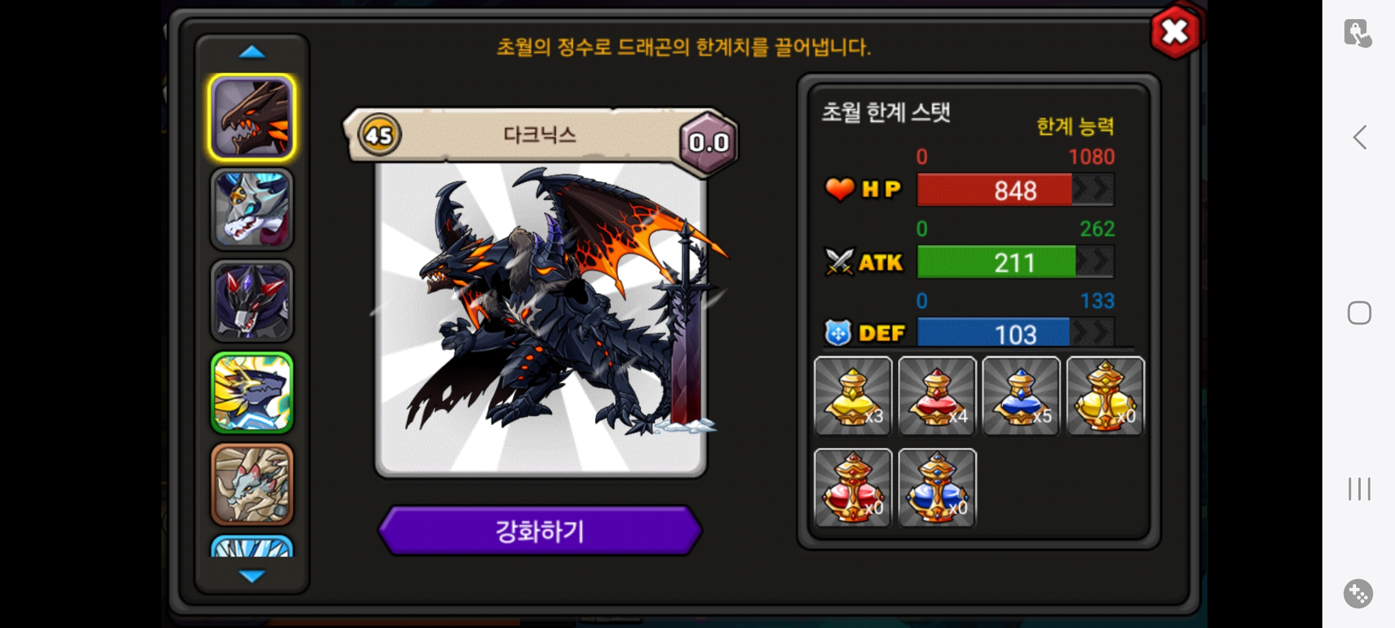This screenshot has width=1395, height=628.
Task: Move the dragon list up with the blue arrow
Action: [252, 52]
